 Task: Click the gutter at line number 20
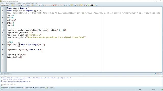[x=4, y=55]
